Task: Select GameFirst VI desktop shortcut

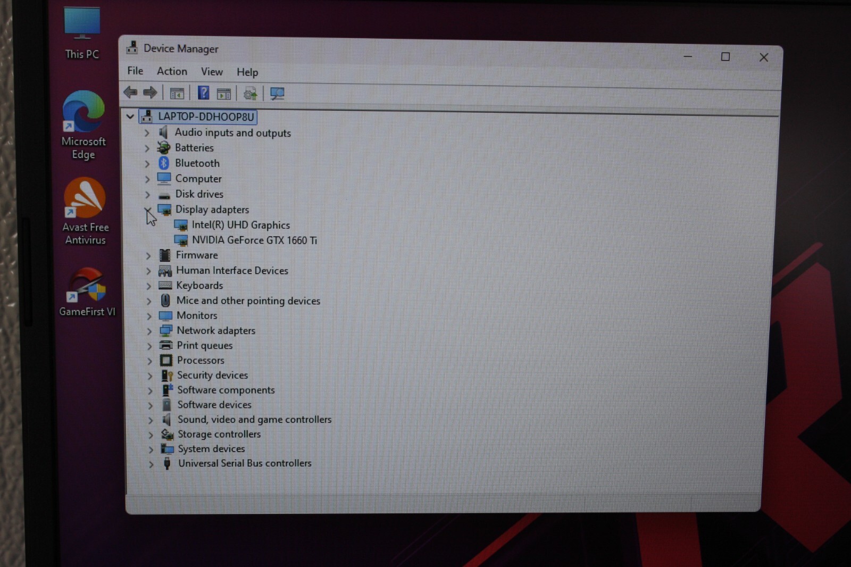Action: click(87, 292)
